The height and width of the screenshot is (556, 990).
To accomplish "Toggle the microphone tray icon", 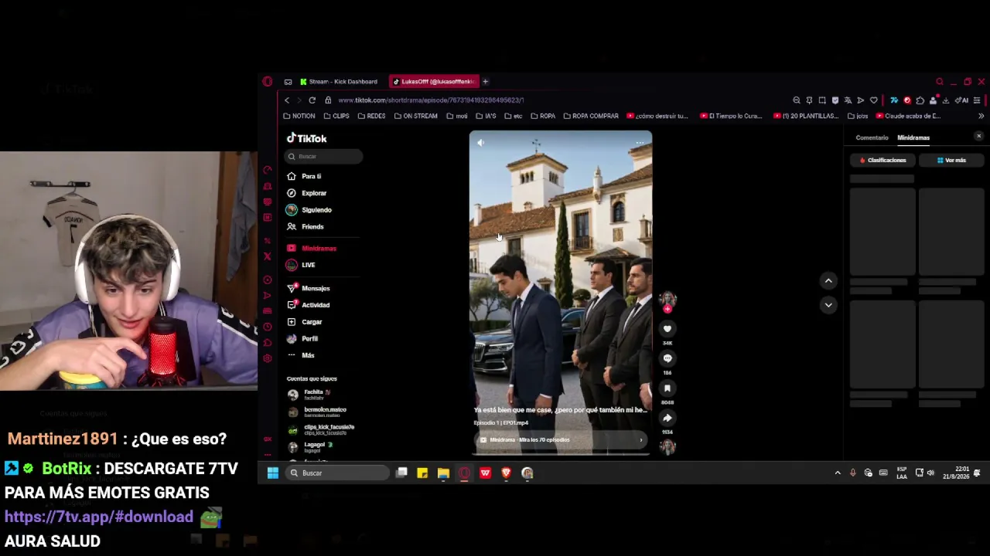I will tap(852, 473).
